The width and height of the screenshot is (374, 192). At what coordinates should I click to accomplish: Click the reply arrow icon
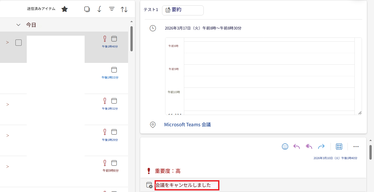point(297,147)
